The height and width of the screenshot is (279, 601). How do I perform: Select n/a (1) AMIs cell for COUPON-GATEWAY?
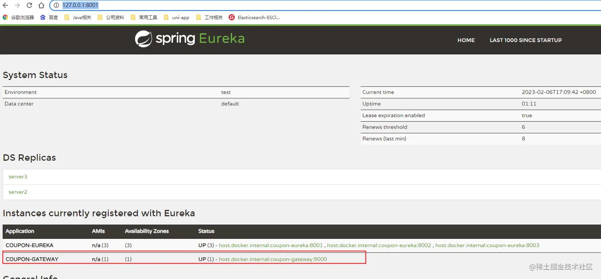(100, 259)
